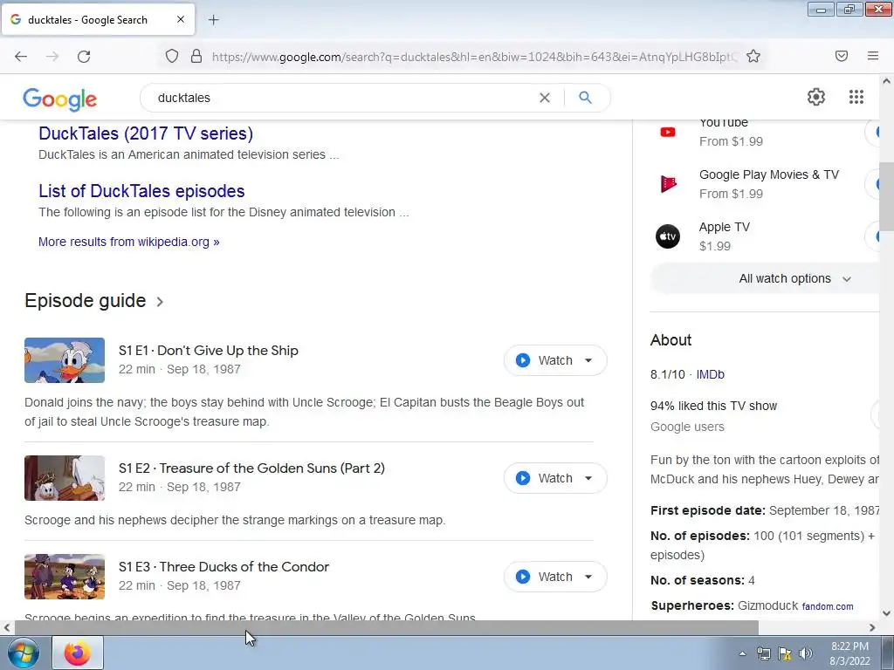Open List of DuckTales episodes link
The image size is (894, 670).
click(x=142, y=191)
